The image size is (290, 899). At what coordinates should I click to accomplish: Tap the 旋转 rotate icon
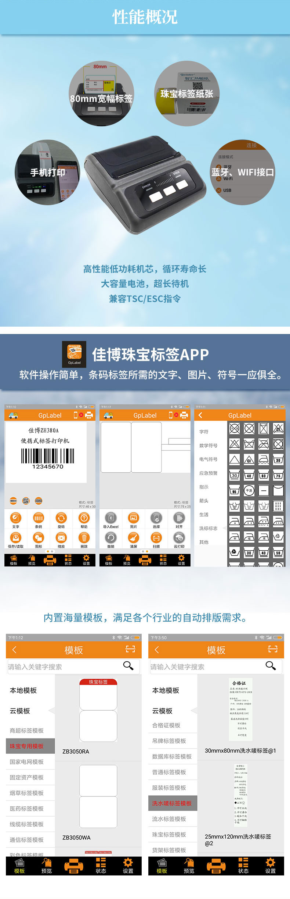[x=61, y=518]
